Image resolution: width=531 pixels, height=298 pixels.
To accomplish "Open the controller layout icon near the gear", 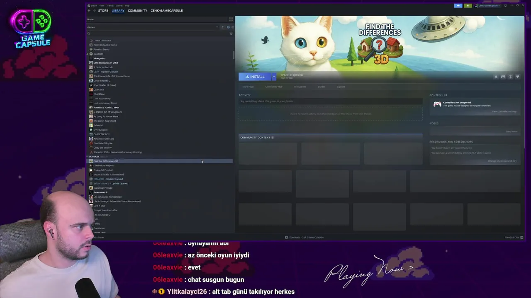I will [x=503, y=77].
